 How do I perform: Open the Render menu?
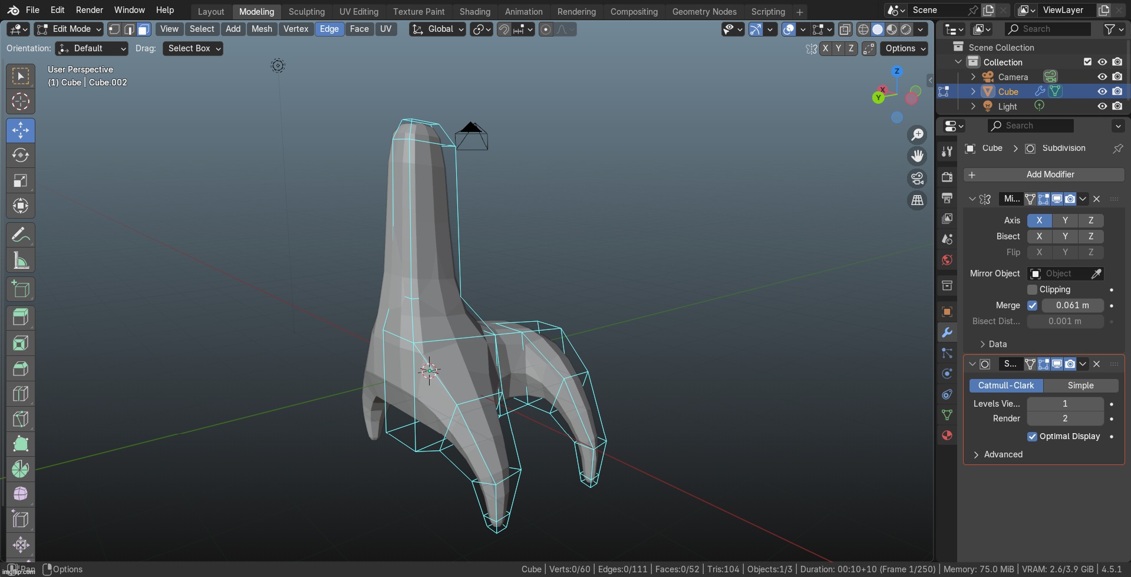(89, 10)
